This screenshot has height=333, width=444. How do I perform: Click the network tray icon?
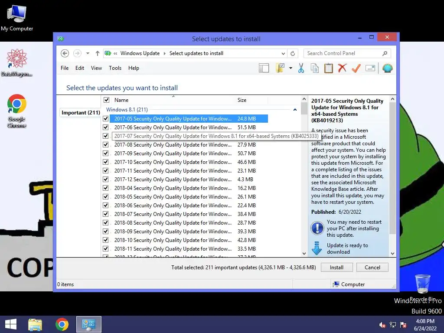[393, 325]
